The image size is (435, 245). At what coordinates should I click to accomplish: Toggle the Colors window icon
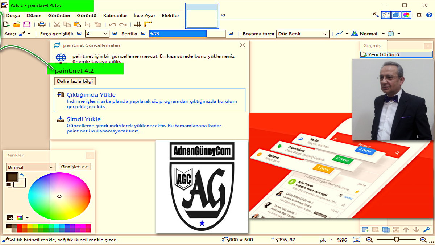[406, 15]
